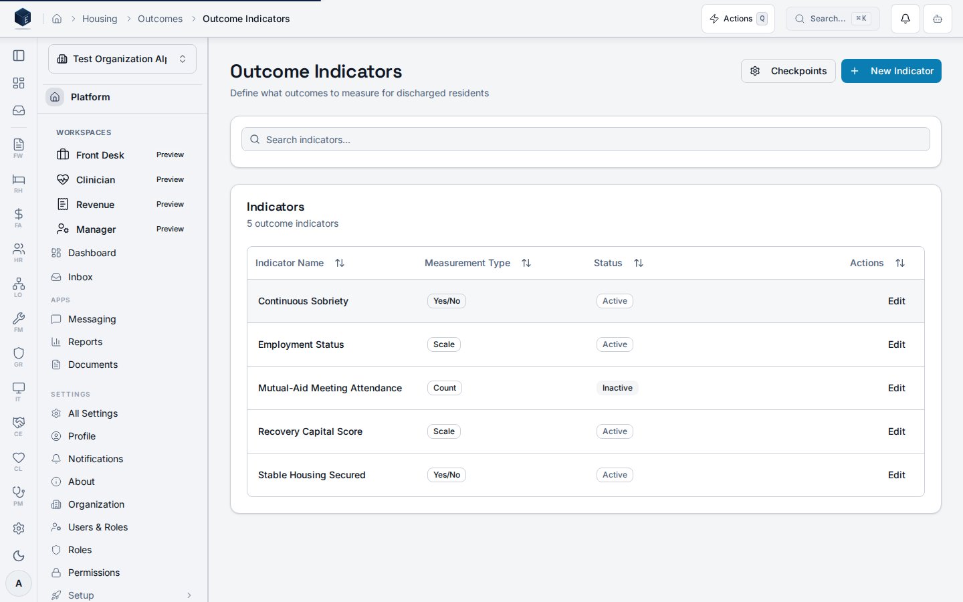Open the settings gear rail icon
The width and height of the screenshot is (963, 602).
(x=19, y=528)
